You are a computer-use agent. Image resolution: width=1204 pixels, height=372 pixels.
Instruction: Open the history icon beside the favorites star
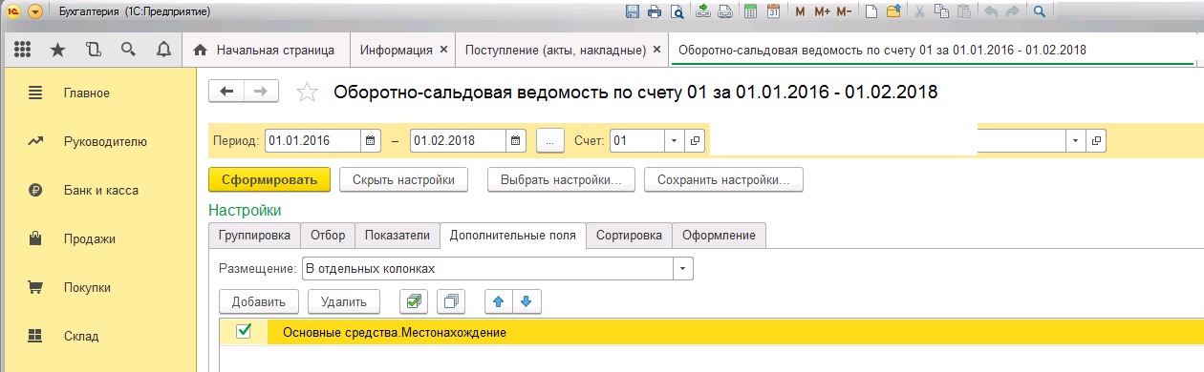tap(93, 50)
